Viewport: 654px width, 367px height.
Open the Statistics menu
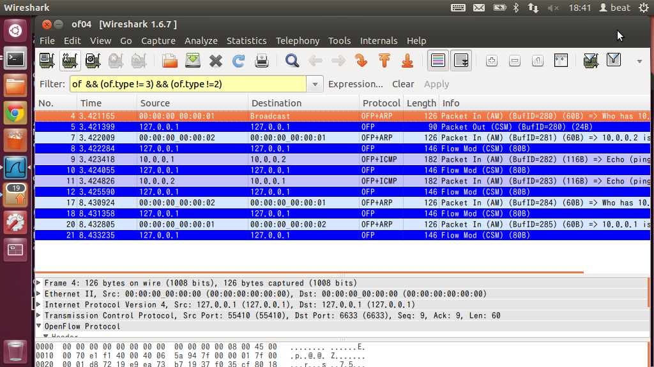click(247, 40)
